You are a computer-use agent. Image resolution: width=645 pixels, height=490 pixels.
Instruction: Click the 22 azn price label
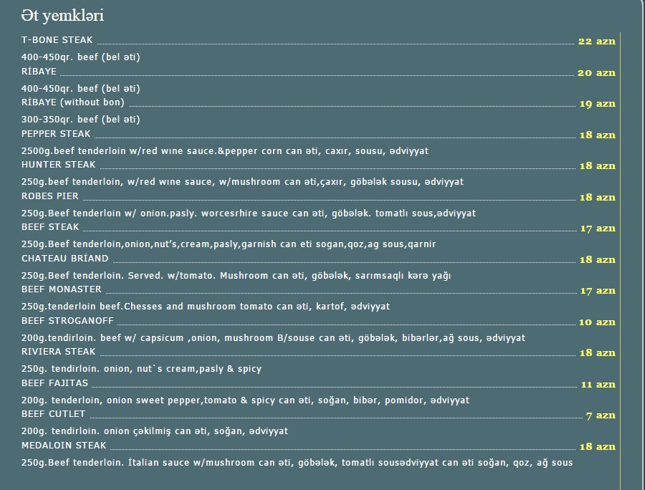tap(597, 41)
